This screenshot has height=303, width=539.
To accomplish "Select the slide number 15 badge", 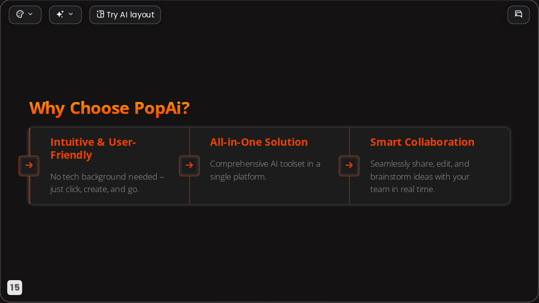I will [15, 288].
